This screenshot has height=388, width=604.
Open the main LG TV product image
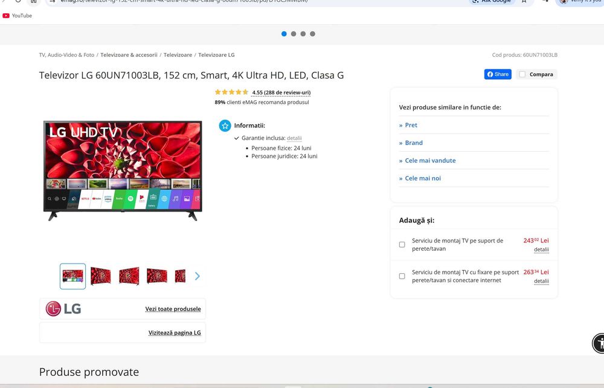(123, 170)
